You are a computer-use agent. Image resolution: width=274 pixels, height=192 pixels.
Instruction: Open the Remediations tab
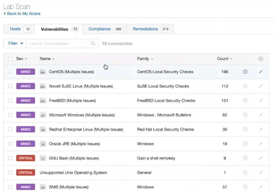click(150, 29)
